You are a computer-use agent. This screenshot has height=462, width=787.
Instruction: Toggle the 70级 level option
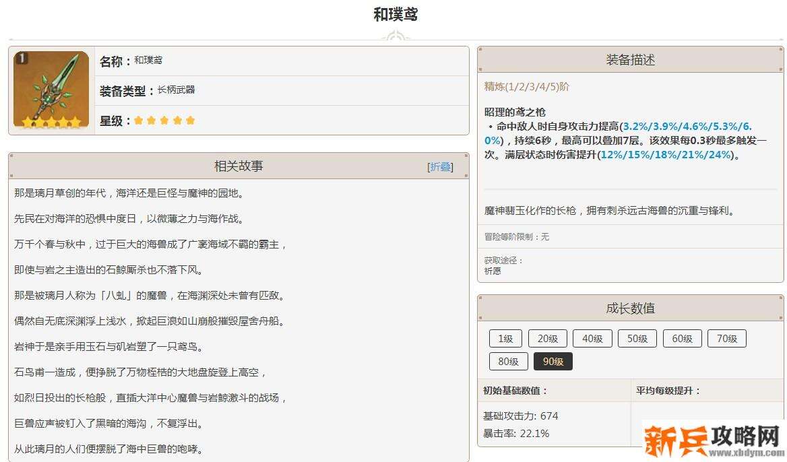(727, 338)
